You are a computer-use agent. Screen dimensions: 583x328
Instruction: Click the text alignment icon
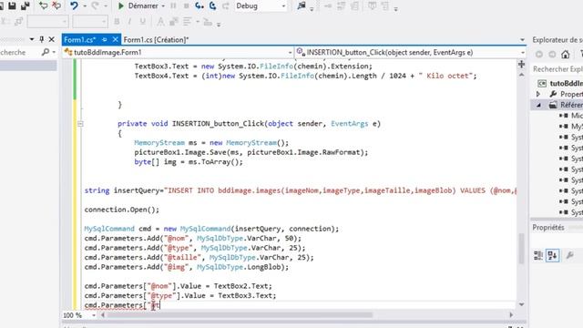(x=187, y=22)
